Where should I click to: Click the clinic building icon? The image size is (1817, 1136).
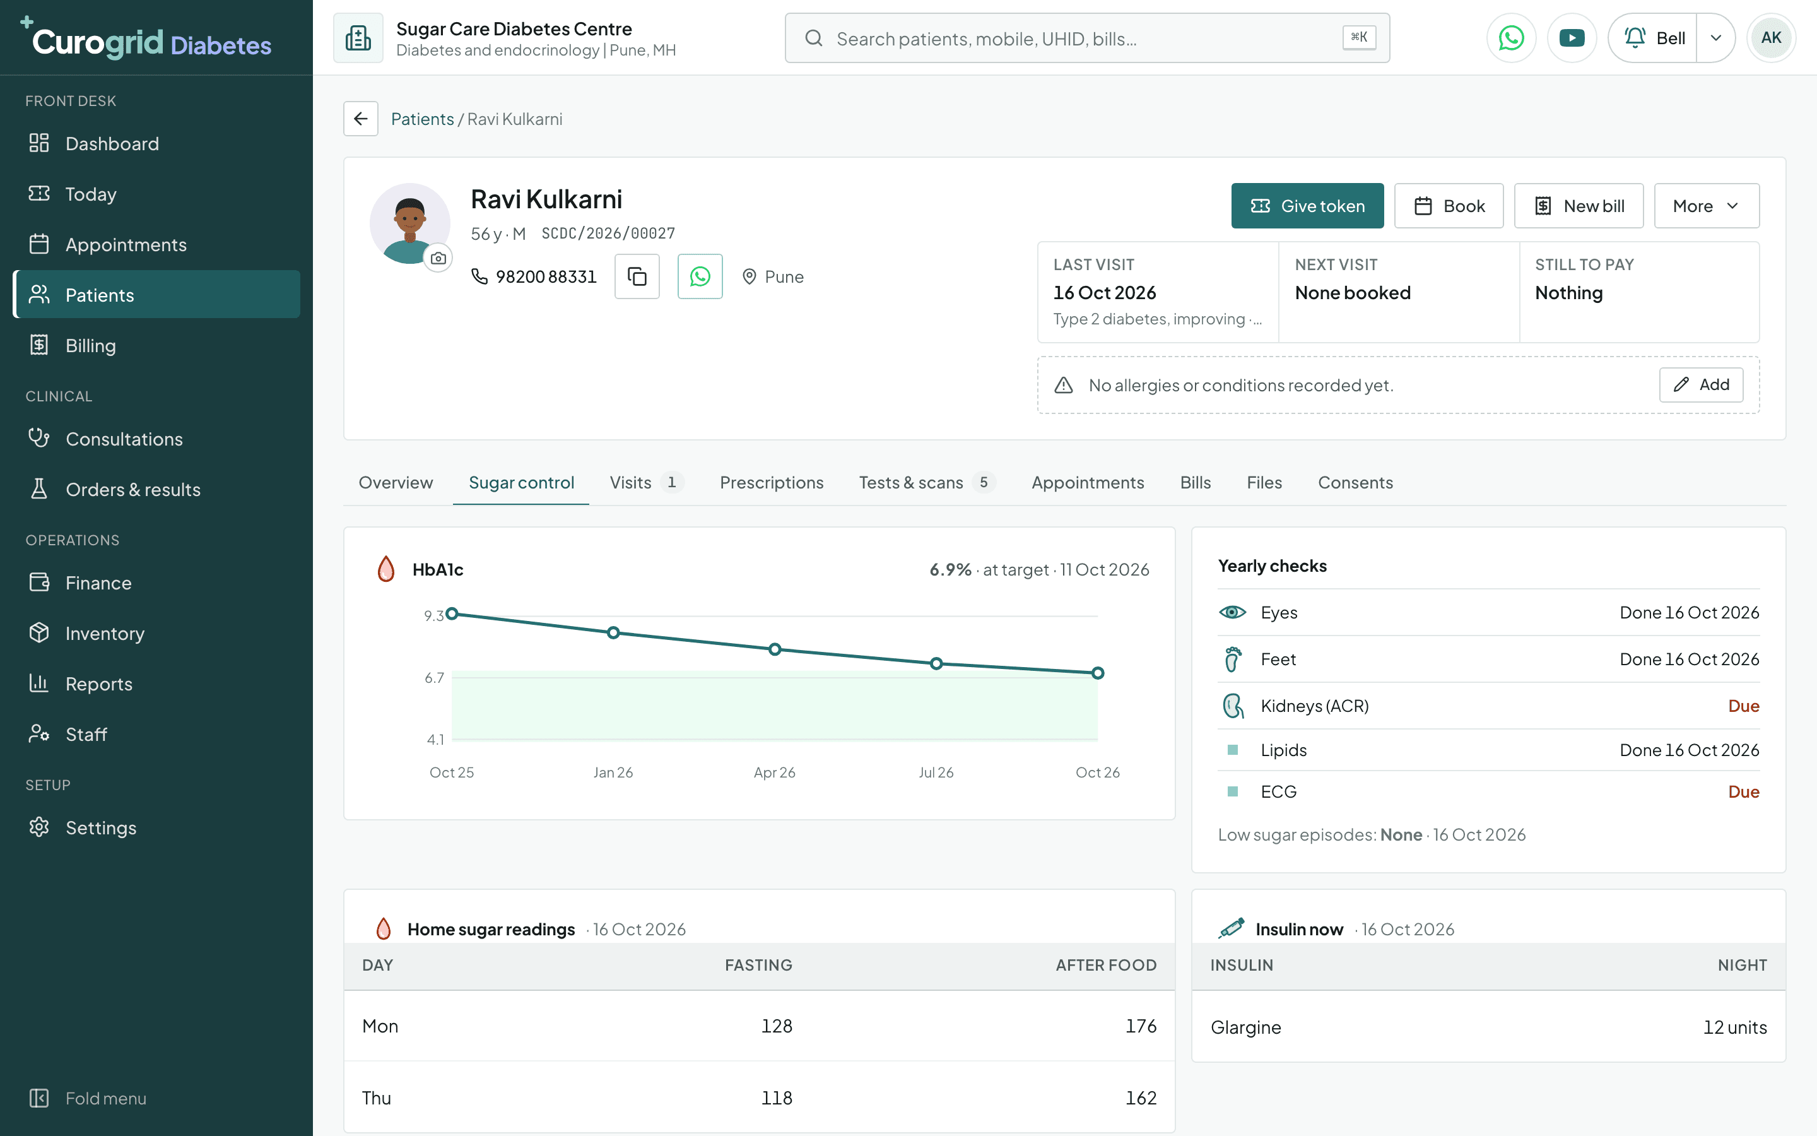tap(358, 38)
